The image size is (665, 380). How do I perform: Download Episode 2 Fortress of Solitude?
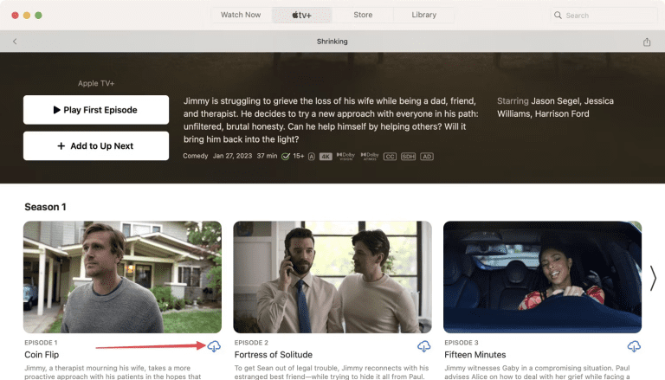[423, 346]
